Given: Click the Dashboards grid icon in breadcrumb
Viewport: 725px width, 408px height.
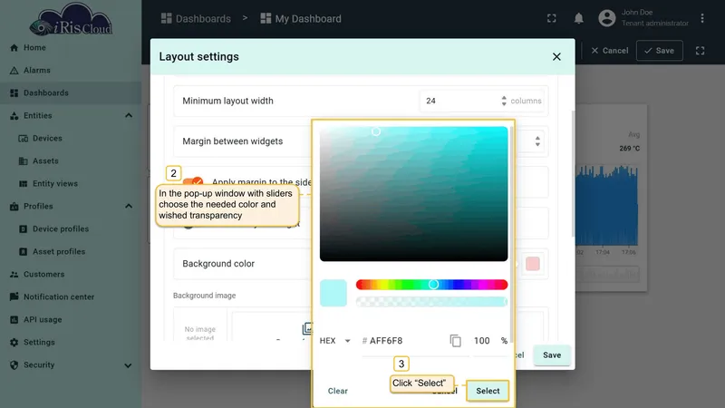Looking at the screenshot, I should click(167, 18).
